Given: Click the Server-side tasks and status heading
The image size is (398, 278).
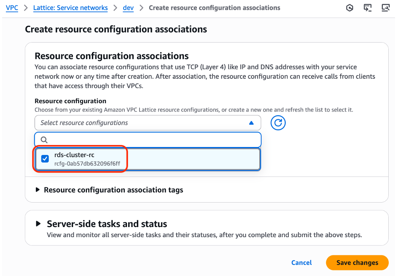Looking at the screenshot, I should pos(107,224).
